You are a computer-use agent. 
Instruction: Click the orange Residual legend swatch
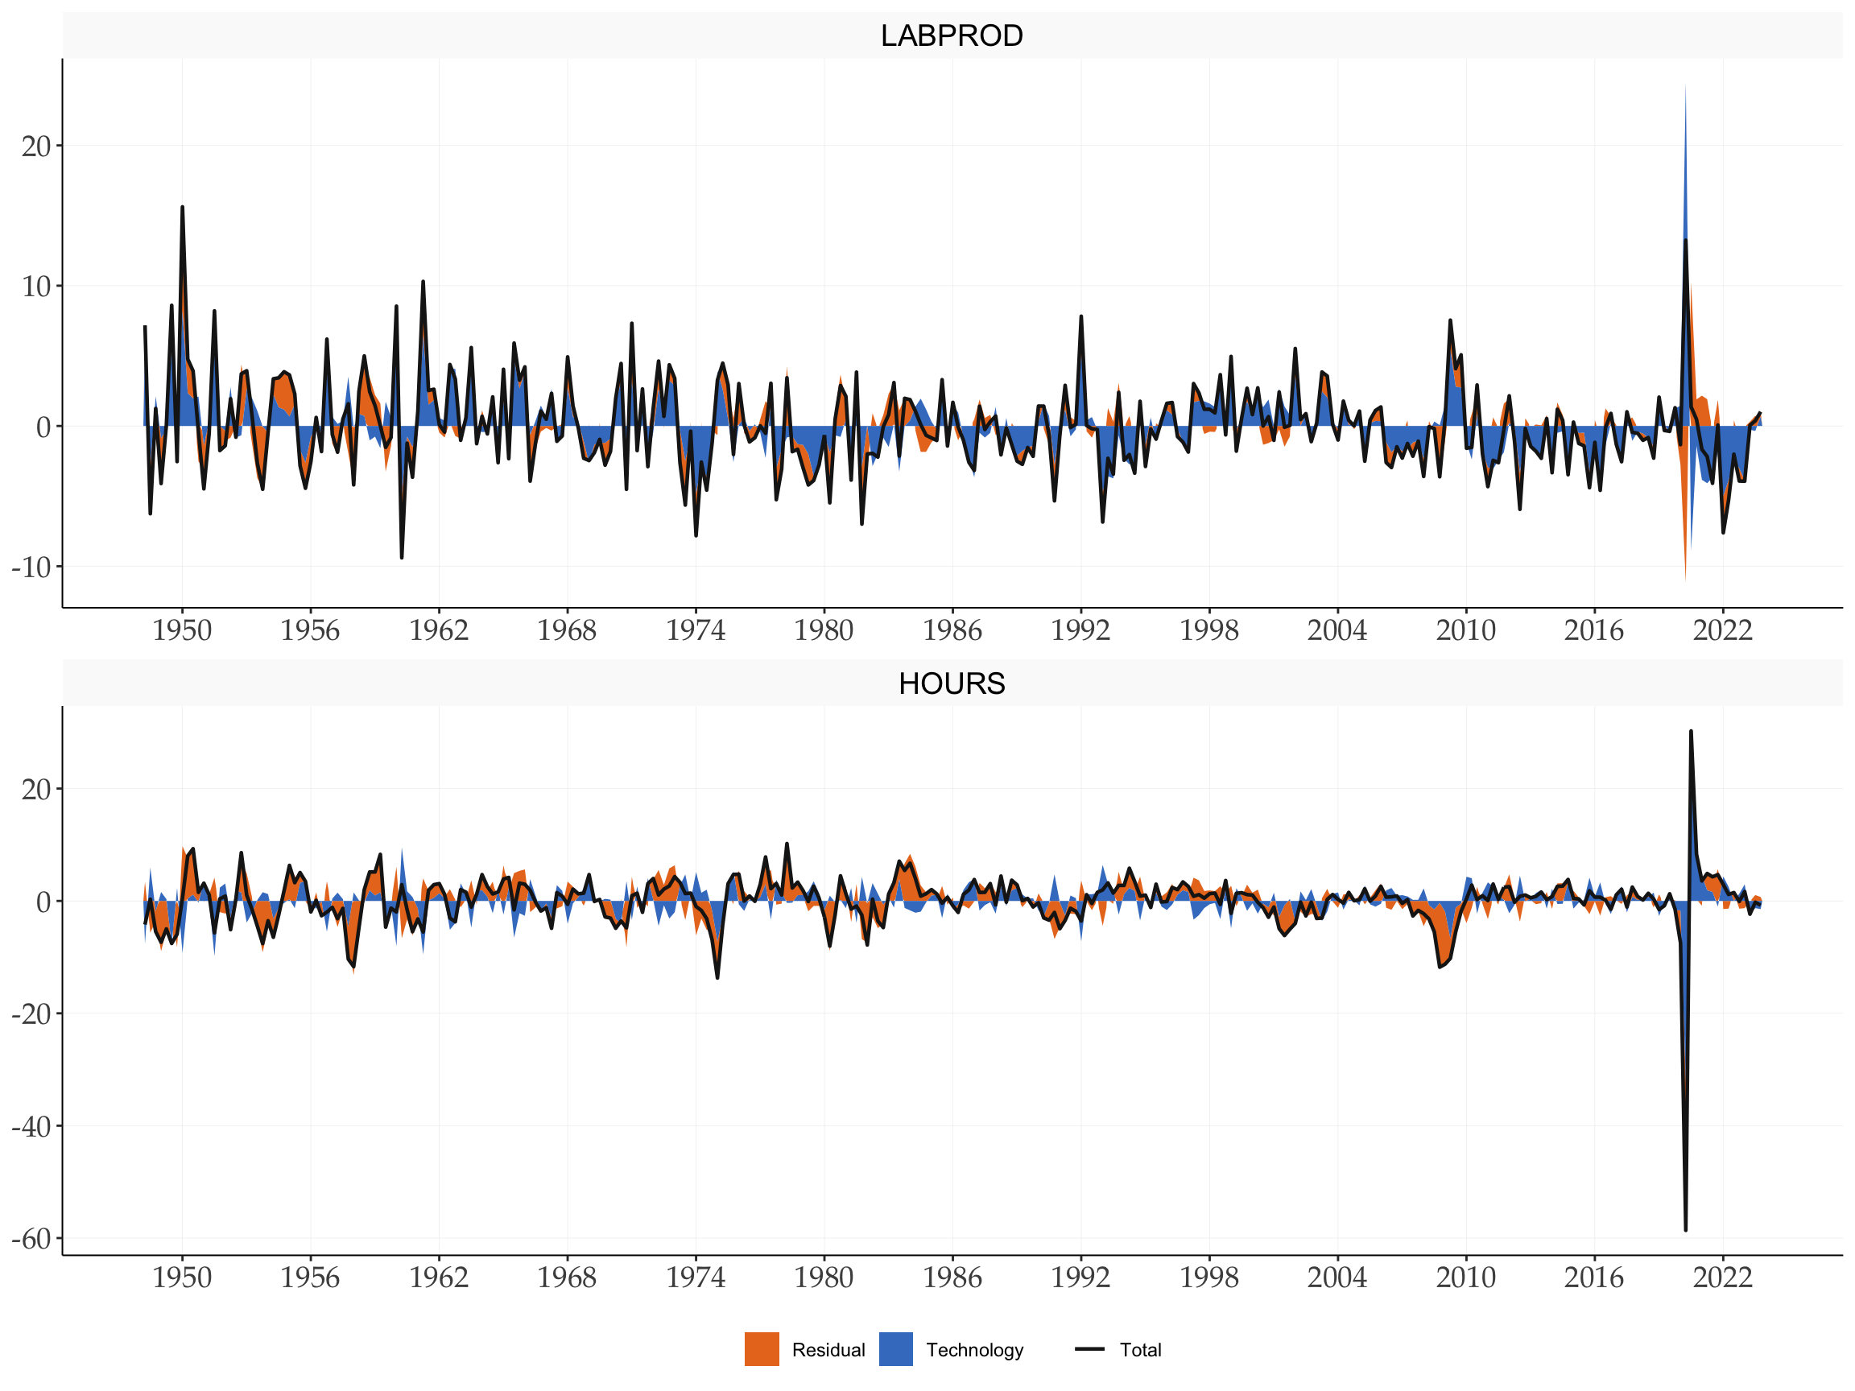tap(762, 1349)
